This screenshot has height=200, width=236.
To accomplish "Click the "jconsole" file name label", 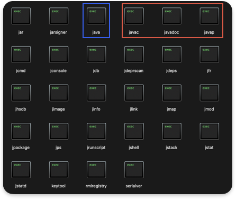I will pyautogui.click(x=58, y=71).
